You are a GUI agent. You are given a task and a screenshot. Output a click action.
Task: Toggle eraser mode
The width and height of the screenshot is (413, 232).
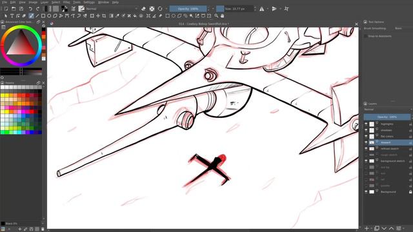pyautogui.click(x=143, y=8)
